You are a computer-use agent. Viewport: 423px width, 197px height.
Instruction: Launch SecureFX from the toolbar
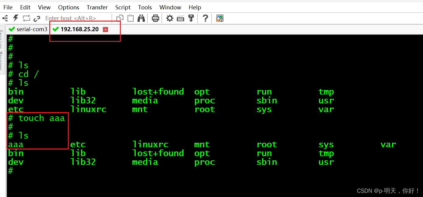point(220,18)
